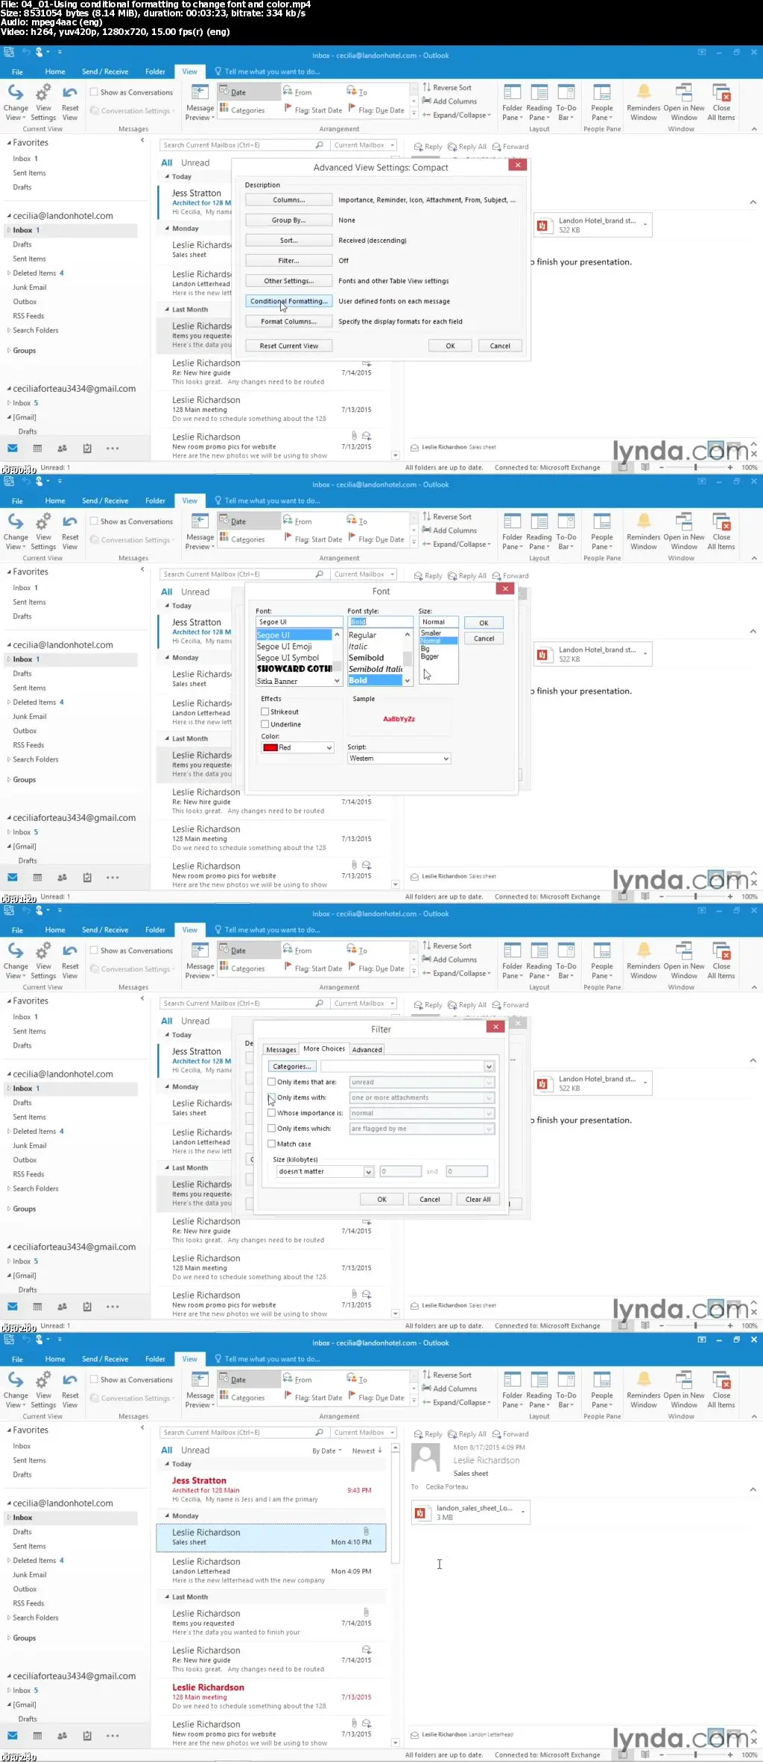763x1762 pixels.
Task: Check the 'Only items with' box
Action: [x=271, y=1097]
